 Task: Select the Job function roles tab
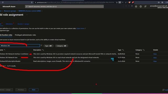point(6,35)
